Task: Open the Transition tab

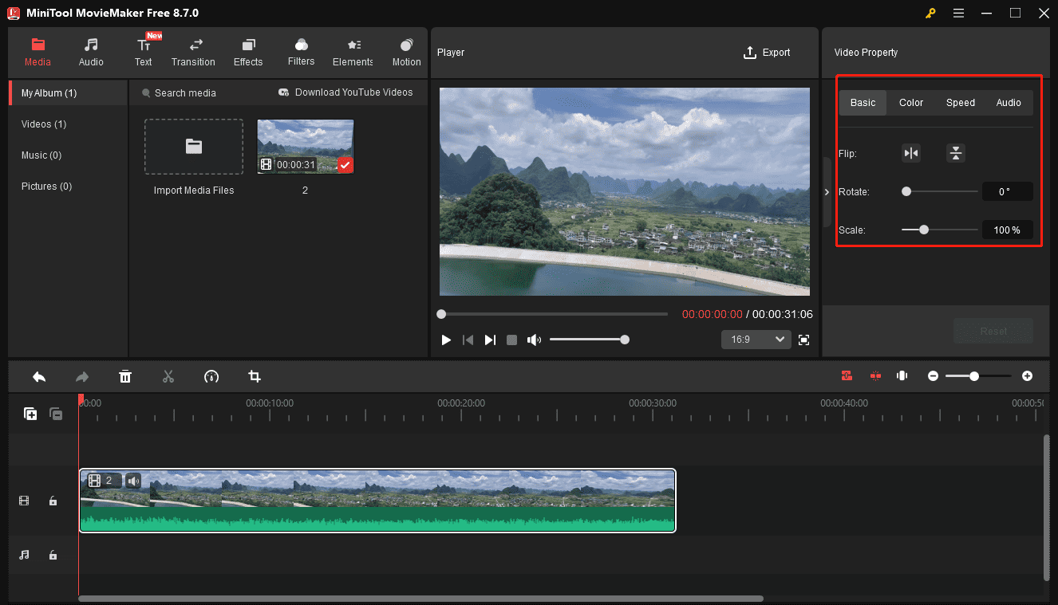Action: pyautogui.click(x=194, y=53)
